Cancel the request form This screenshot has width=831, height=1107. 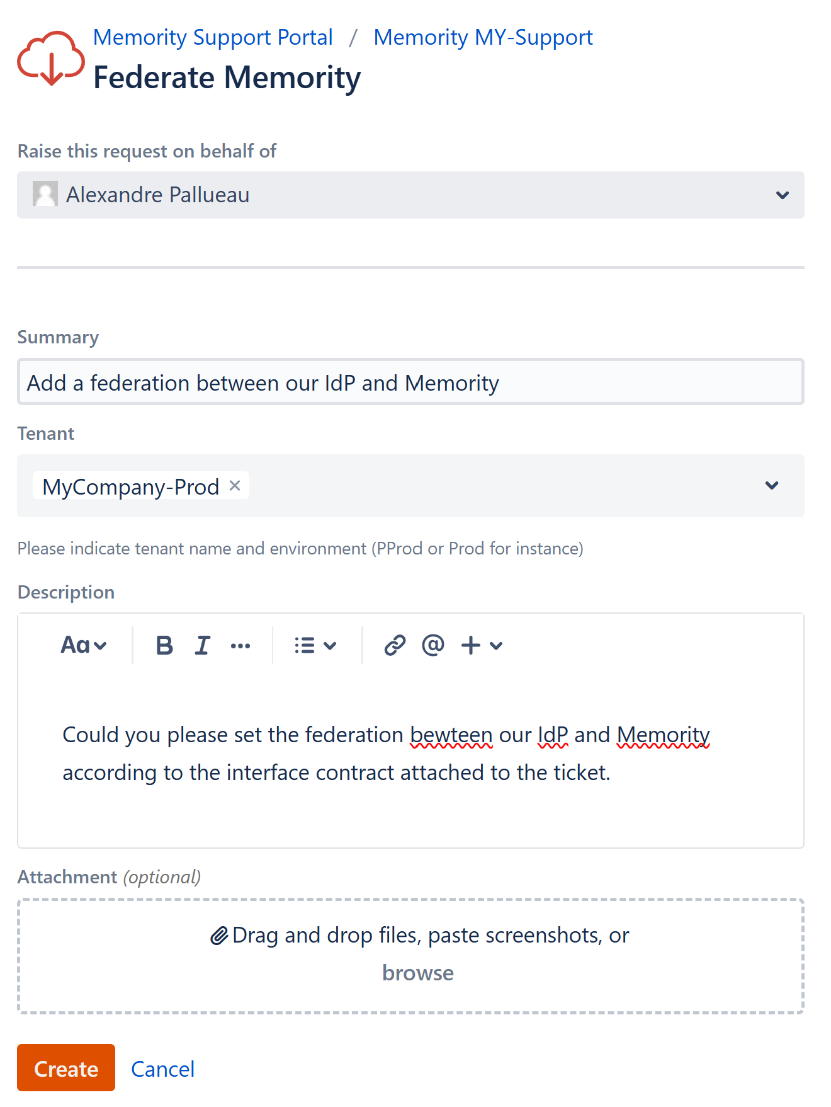pos(162,1069)
